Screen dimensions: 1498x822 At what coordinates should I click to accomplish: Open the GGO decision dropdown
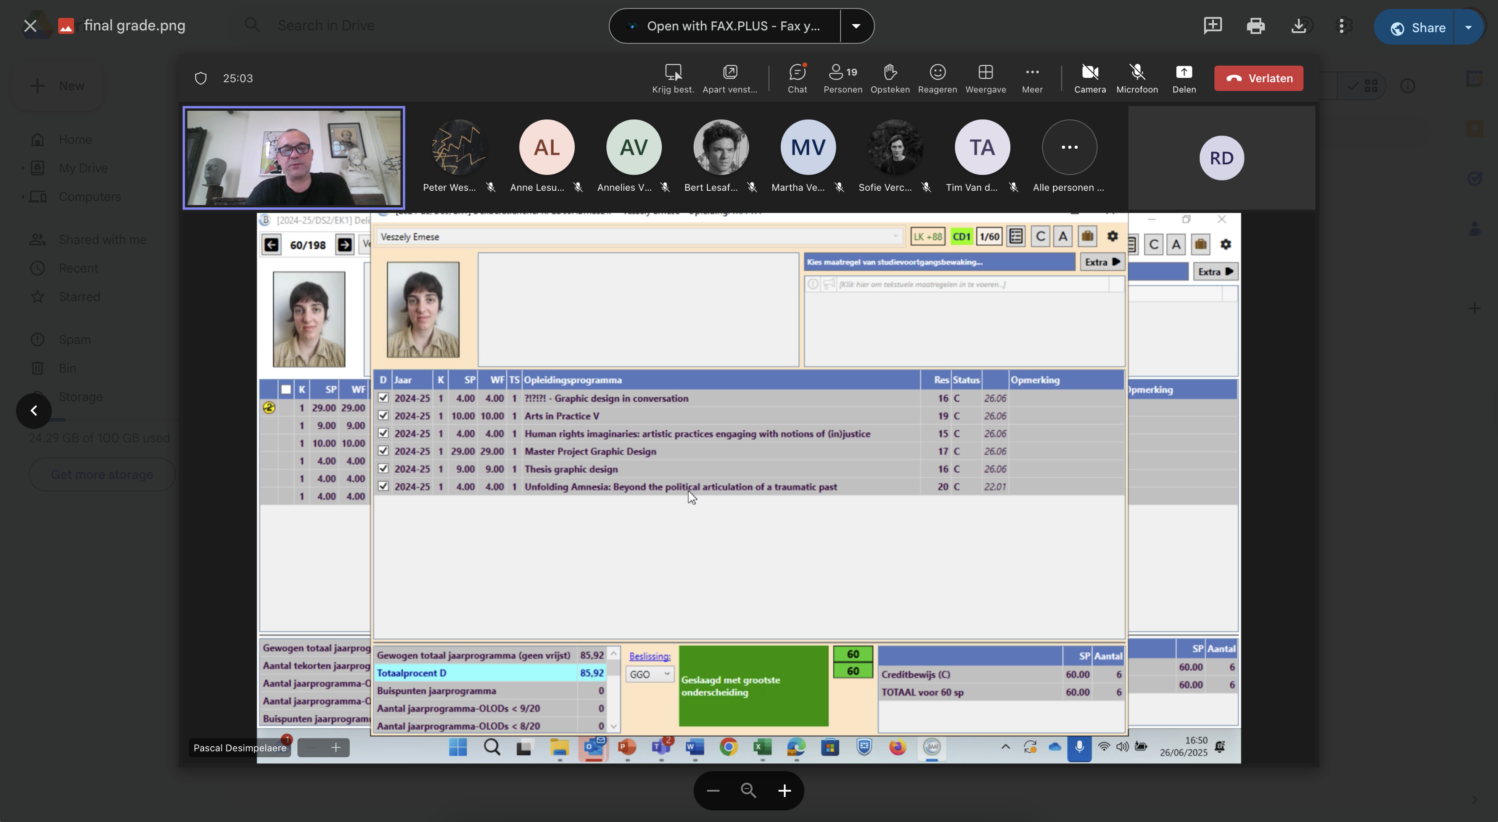pos(649,674)
